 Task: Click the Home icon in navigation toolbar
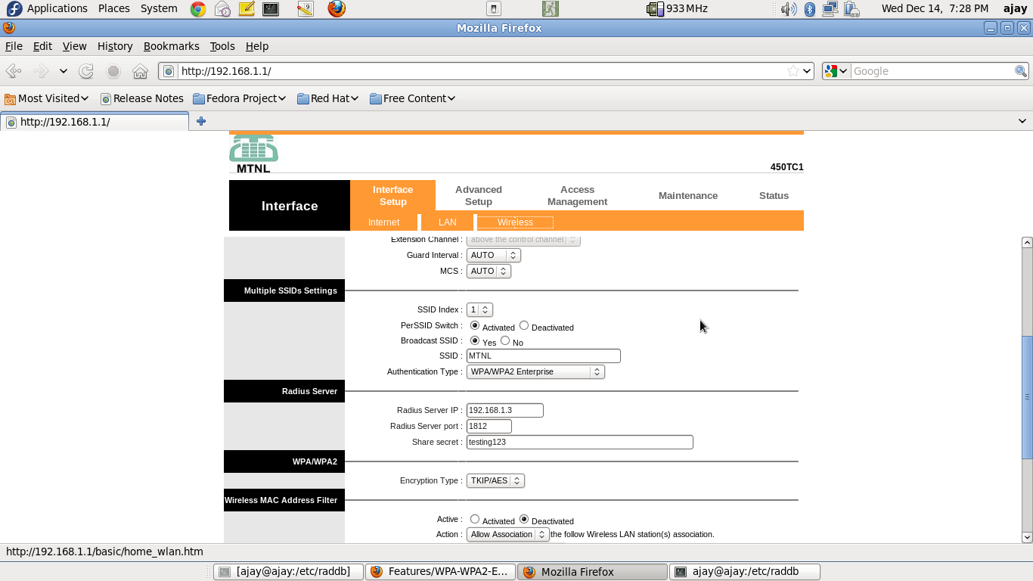click(140, 71)
